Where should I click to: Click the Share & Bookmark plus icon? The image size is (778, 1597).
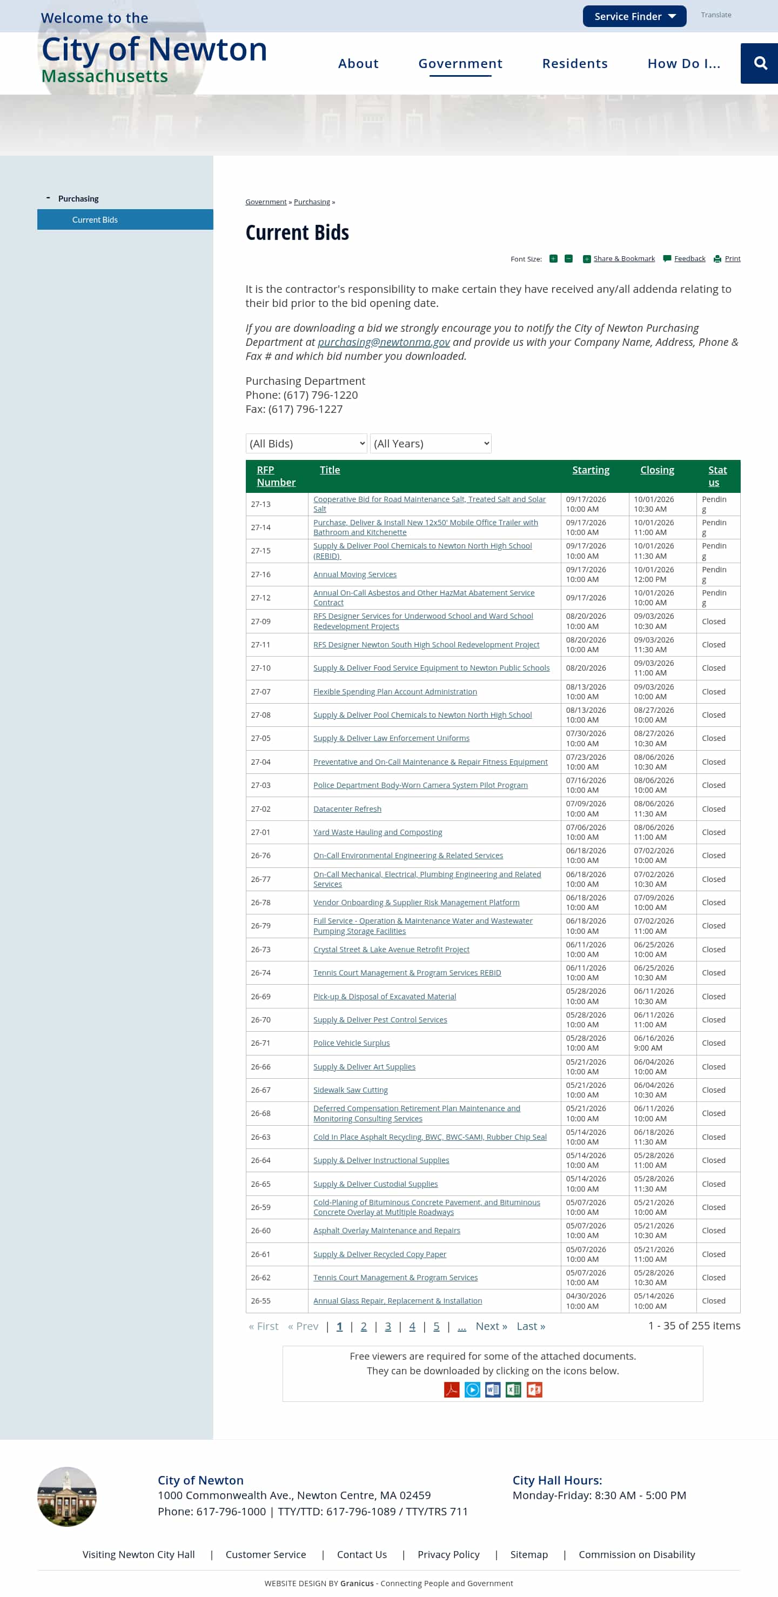(x=586, y=259)
